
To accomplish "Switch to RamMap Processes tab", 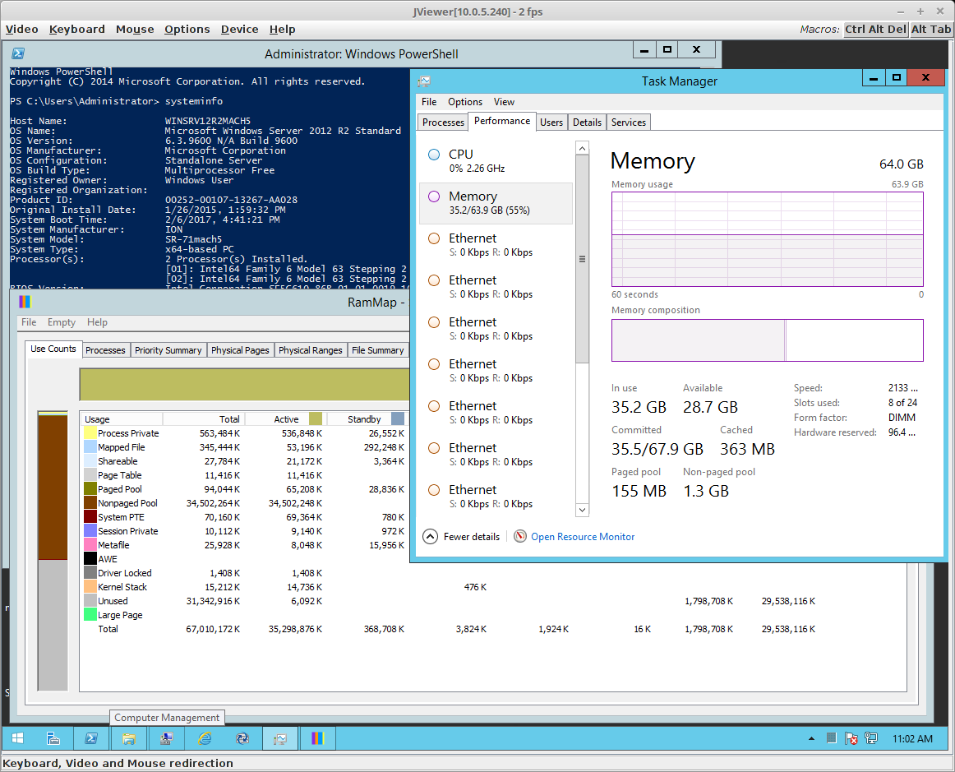I will click(105, 350).
